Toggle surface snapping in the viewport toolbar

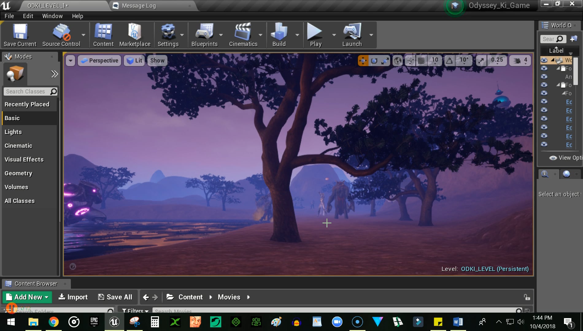[x=410, y=60]
